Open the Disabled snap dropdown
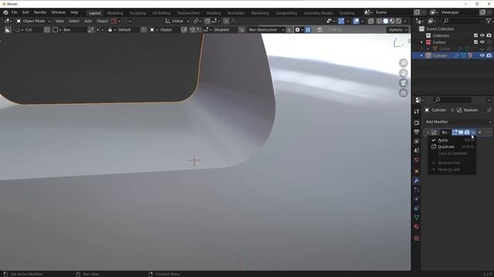This screenshot has width=494, height=277. [x=219, y=30]
